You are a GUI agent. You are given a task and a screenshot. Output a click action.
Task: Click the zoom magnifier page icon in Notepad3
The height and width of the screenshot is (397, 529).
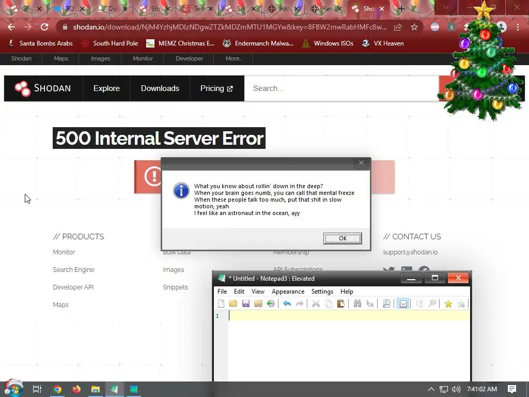point(386,303)
